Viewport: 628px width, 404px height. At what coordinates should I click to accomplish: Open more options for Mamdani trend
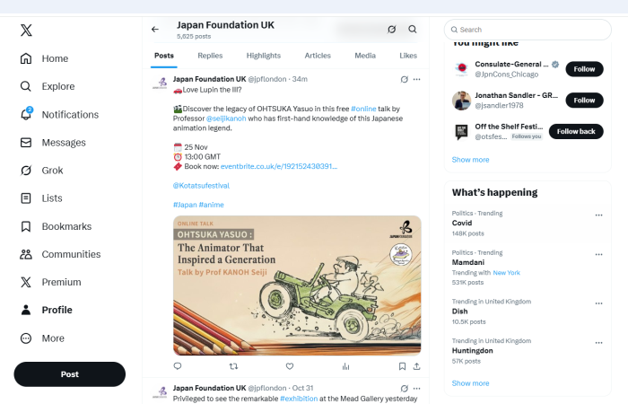point(598,255)
